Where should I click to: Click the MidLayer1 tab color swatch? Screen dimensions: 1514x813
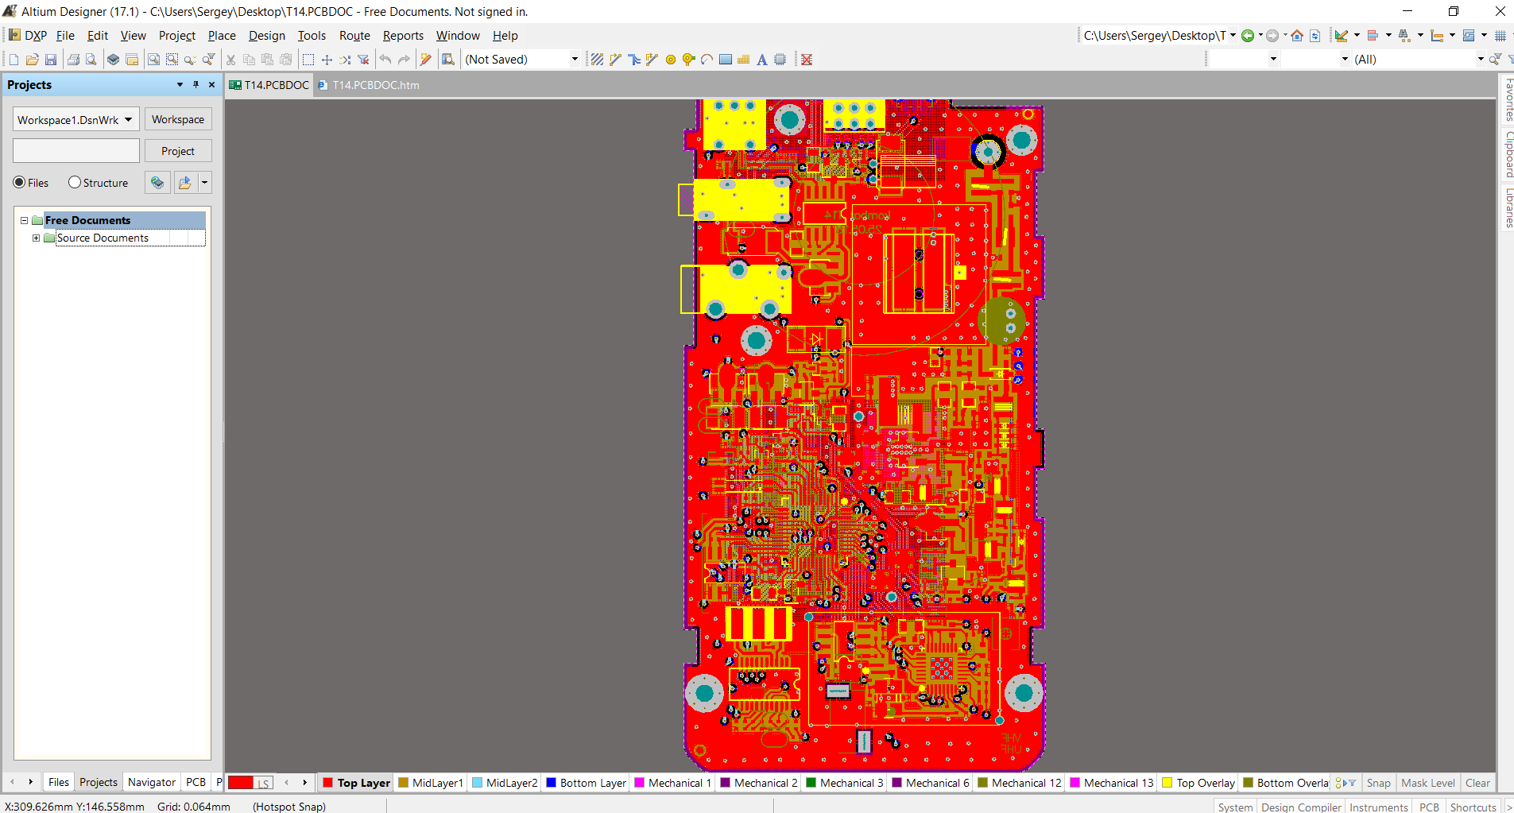point(404,783)
